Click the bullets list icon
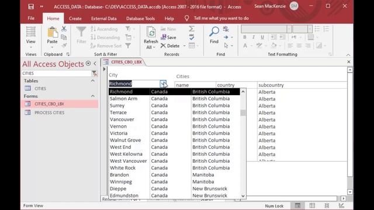 point(317,29)
